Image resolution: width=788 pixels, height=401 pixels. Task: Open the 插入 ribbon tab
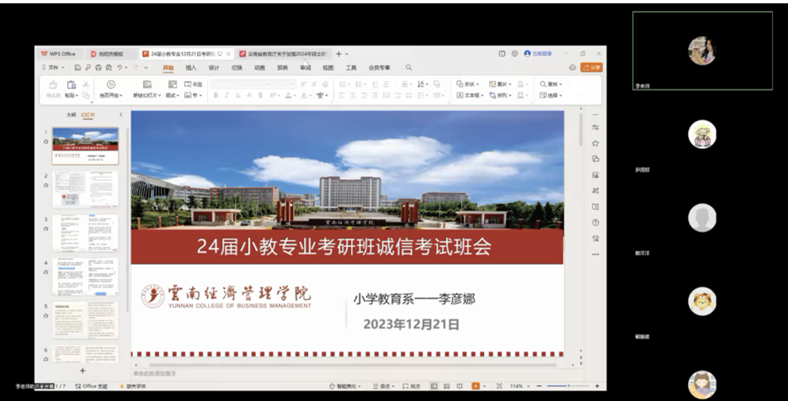[x=191, y=67]
